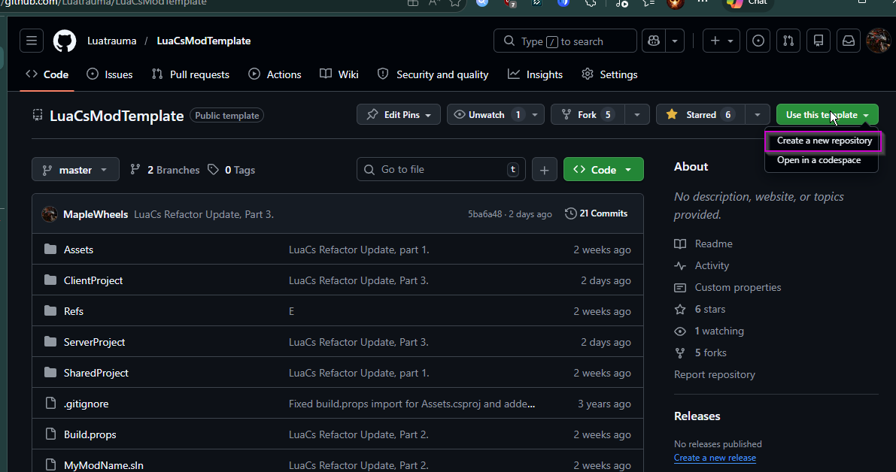Open the Pull requests tab
This screenshot has width=896, height=472.
tap(190, 74)
